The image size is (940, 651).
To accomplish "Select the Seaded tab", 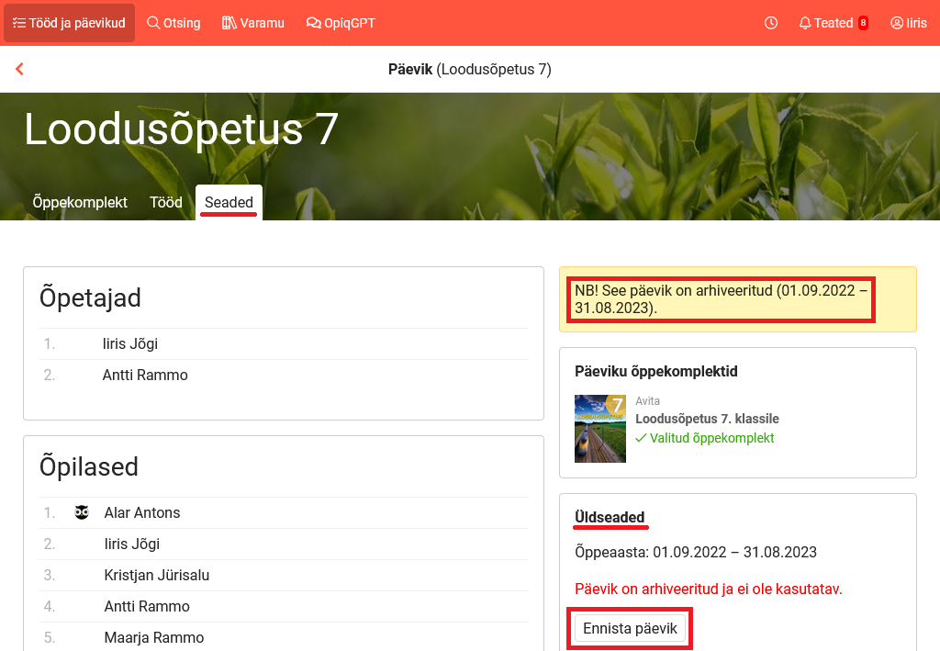I will (x=229, y=202).
